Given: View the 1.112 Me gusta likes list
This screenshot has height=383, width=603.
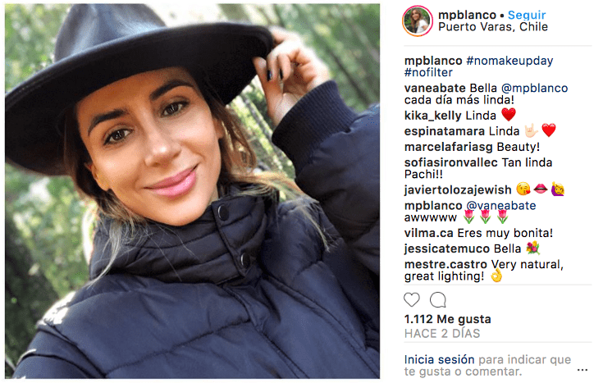Looking at the screenshot, I should 448,319.
